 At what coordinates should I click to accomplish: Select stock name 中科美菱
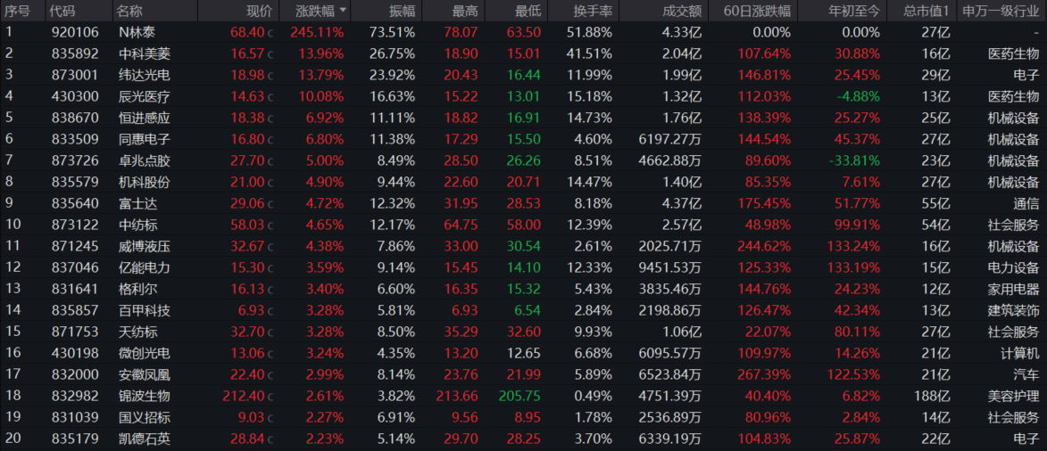(145, 53)
